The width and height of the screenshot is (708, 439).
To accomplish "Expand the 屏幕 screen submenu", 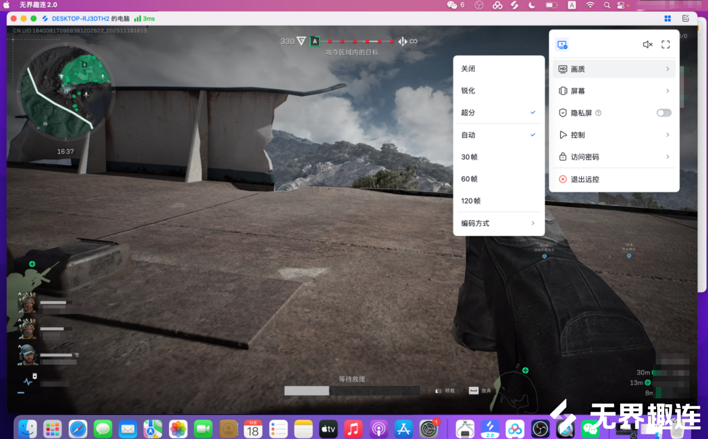I will [614, 91].
